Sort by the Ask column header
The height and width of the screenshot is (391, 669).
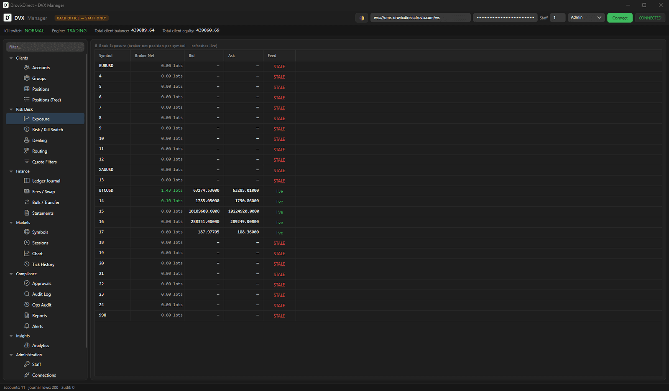[x=243, y=56]
